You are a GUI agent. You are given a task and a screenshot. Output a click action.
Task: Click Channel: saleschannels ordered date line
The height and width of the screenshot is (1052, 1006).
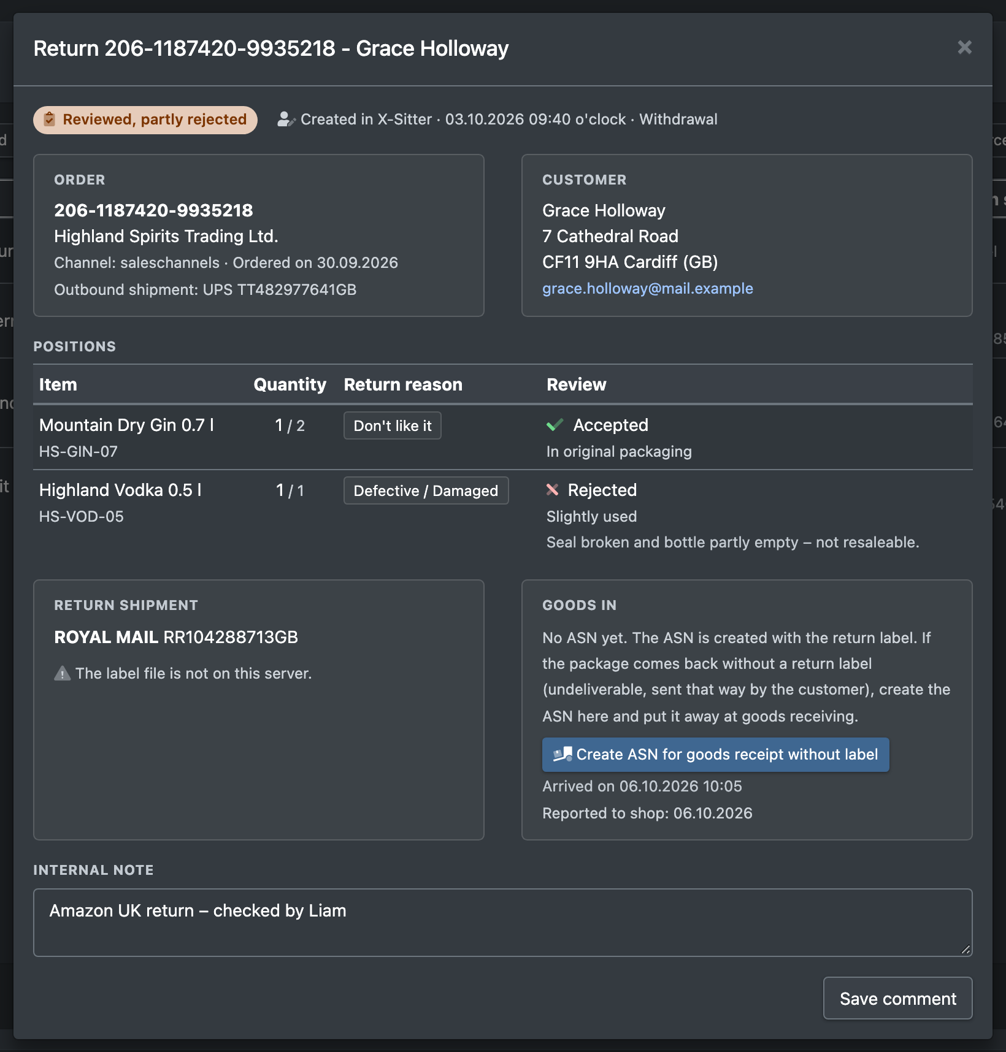226,262
